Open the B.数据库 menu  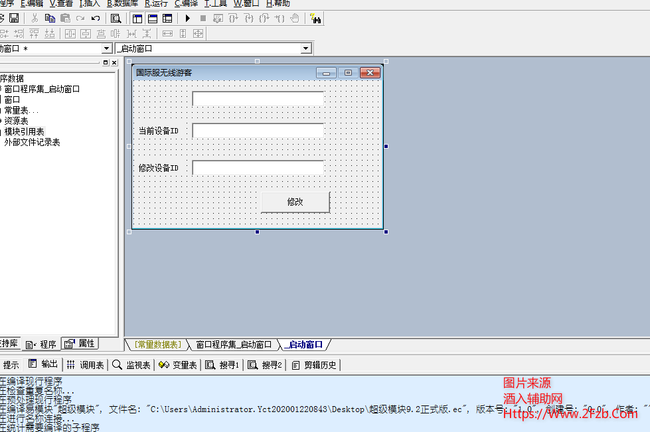coord(123,3)
